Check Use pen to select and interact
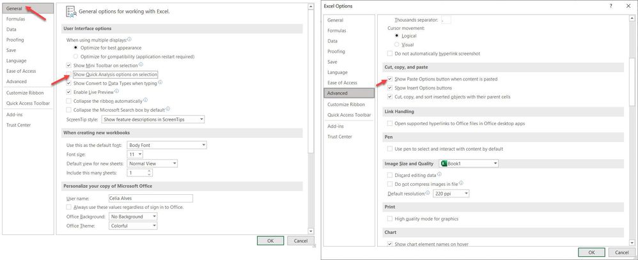Viewport: 638px width, 260px height. (390, 149)
